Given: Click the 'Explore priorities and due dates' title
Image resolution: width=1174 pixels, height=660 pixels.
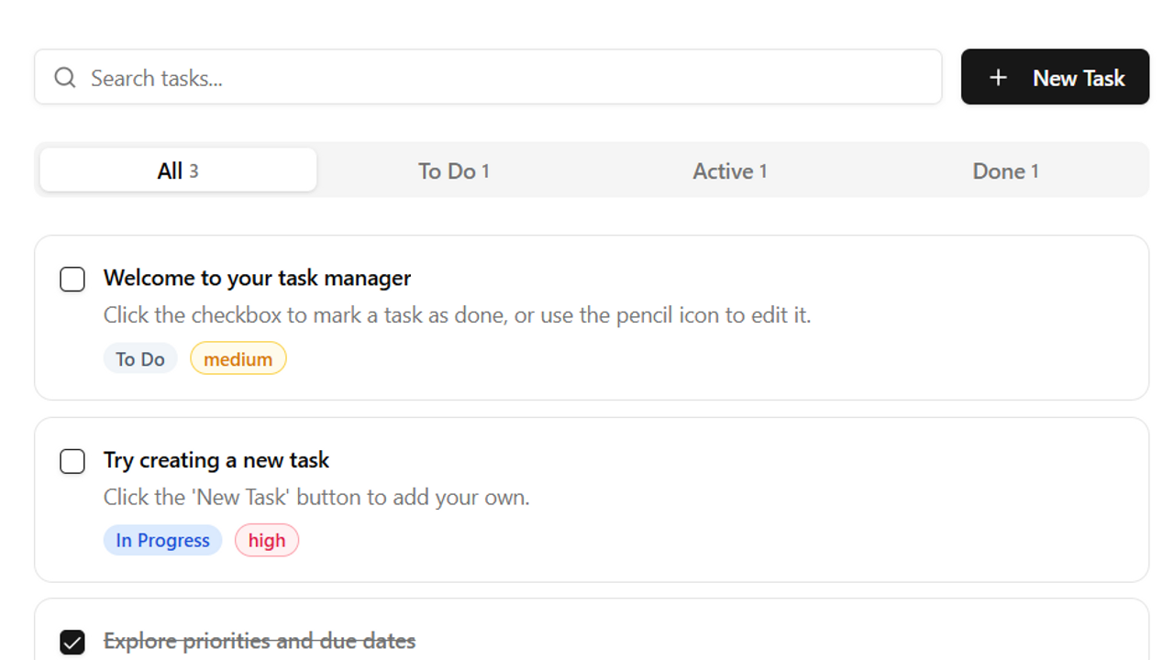Looking at the screenshot, I should (260, 641).
